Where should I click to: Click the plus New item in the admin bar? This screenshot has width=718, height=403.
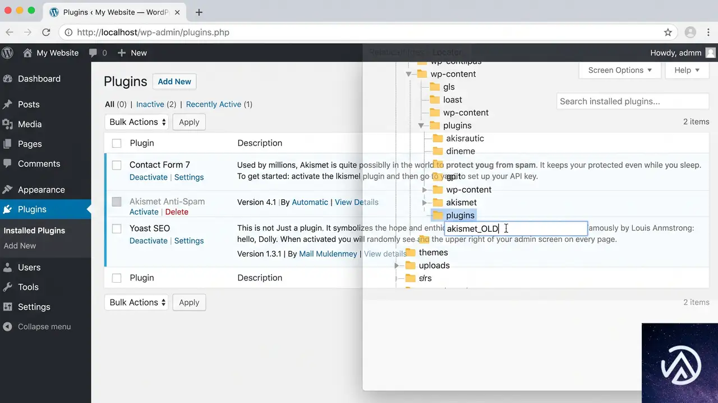click(132, 53)
